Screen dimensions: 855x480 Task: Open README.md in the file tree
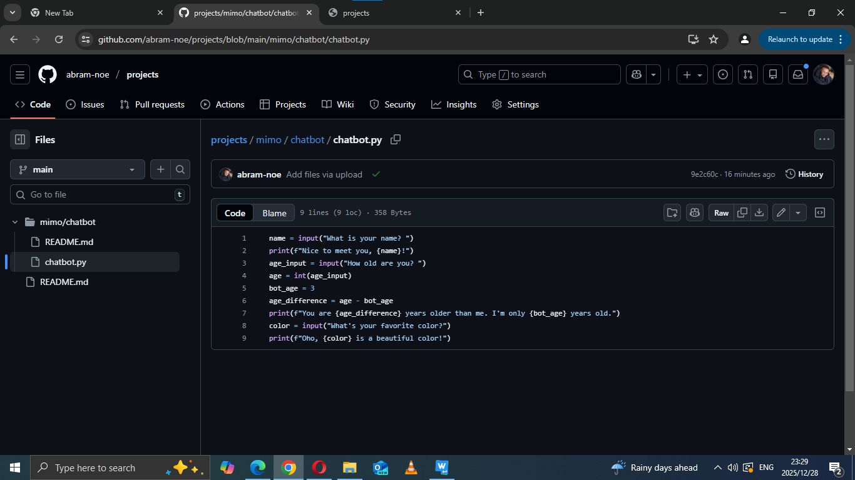pos(69,242)
